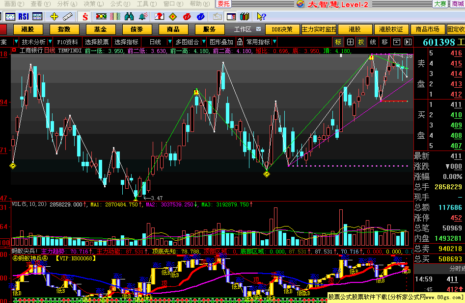Click the 商品 button
This screenshot has width=465, height=303.
pyautogui.click(x=173, y=29)
